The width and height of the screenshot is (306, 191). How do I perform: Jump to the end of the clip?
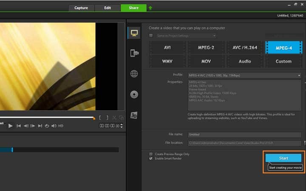[x=40, y=126]
